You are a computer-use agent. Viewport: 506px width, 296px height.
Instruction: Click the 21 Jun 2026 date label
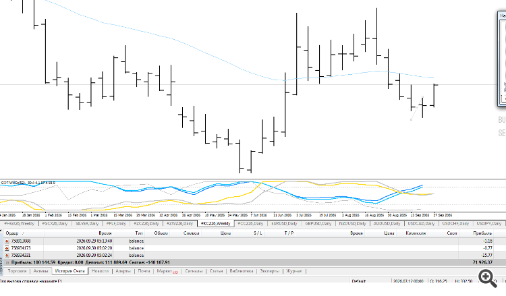coord(282,214)
